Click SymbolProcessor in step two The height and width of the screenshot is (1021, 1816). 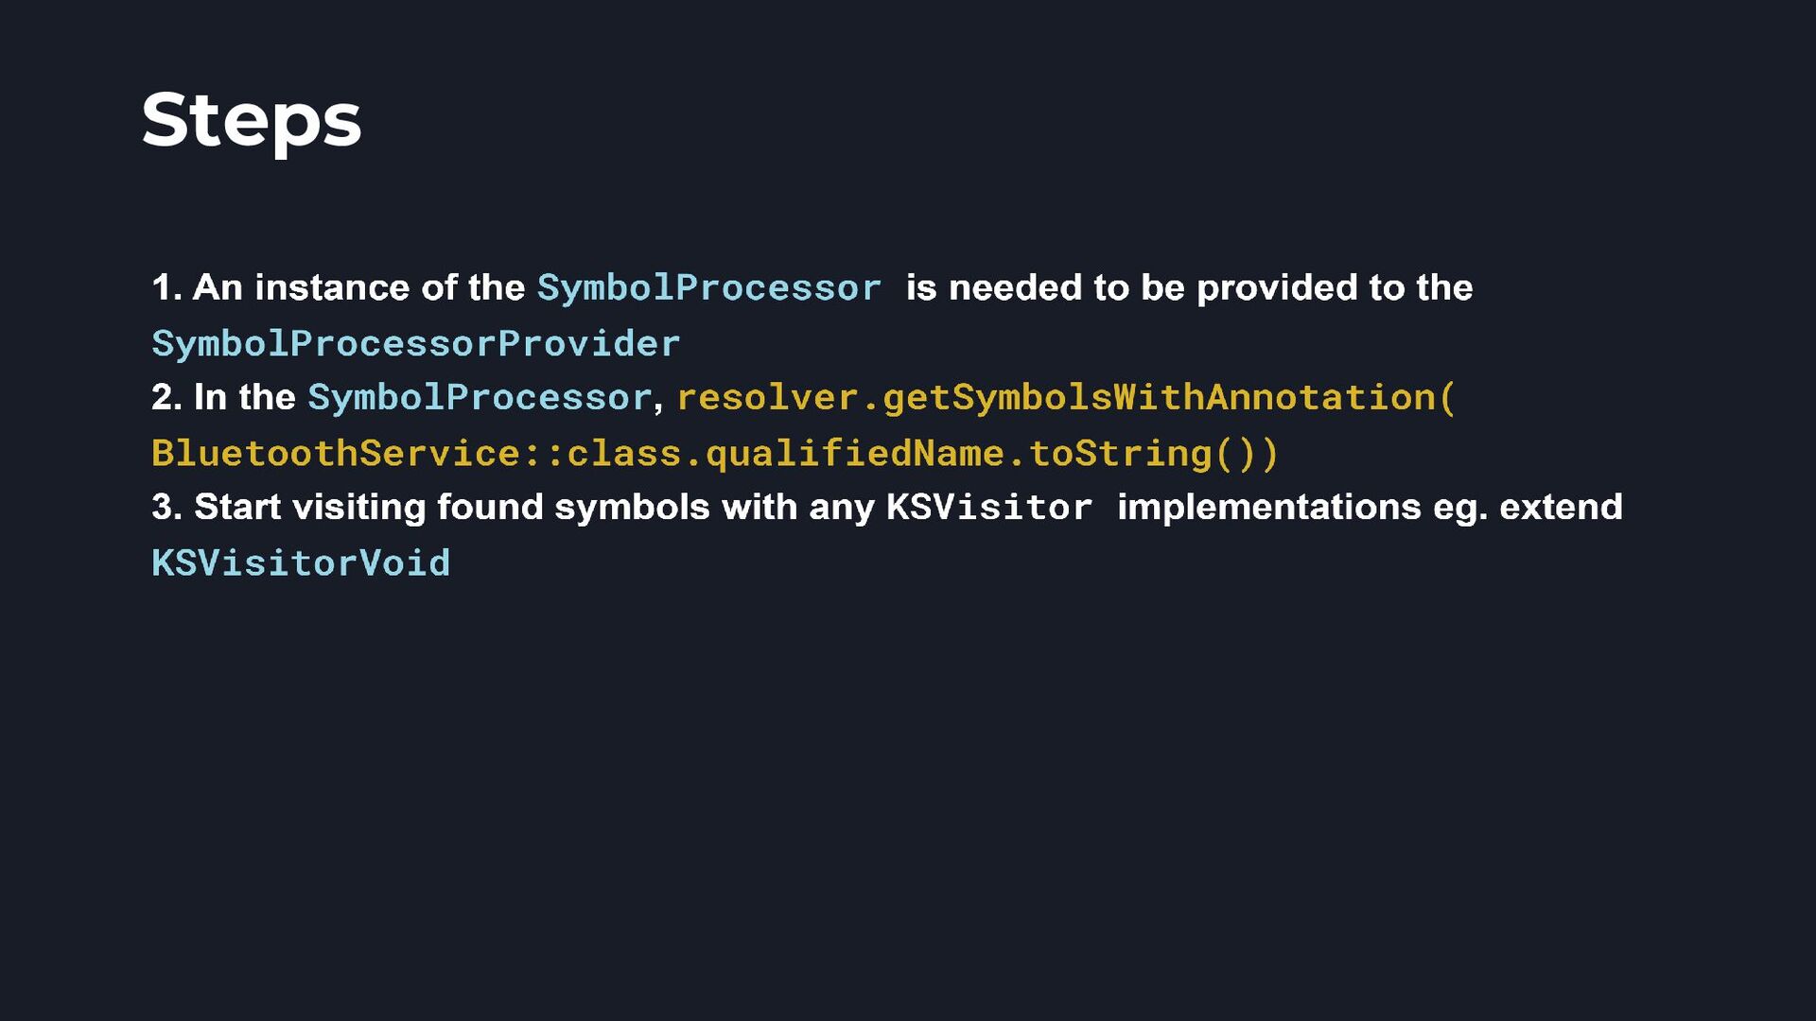480,398
